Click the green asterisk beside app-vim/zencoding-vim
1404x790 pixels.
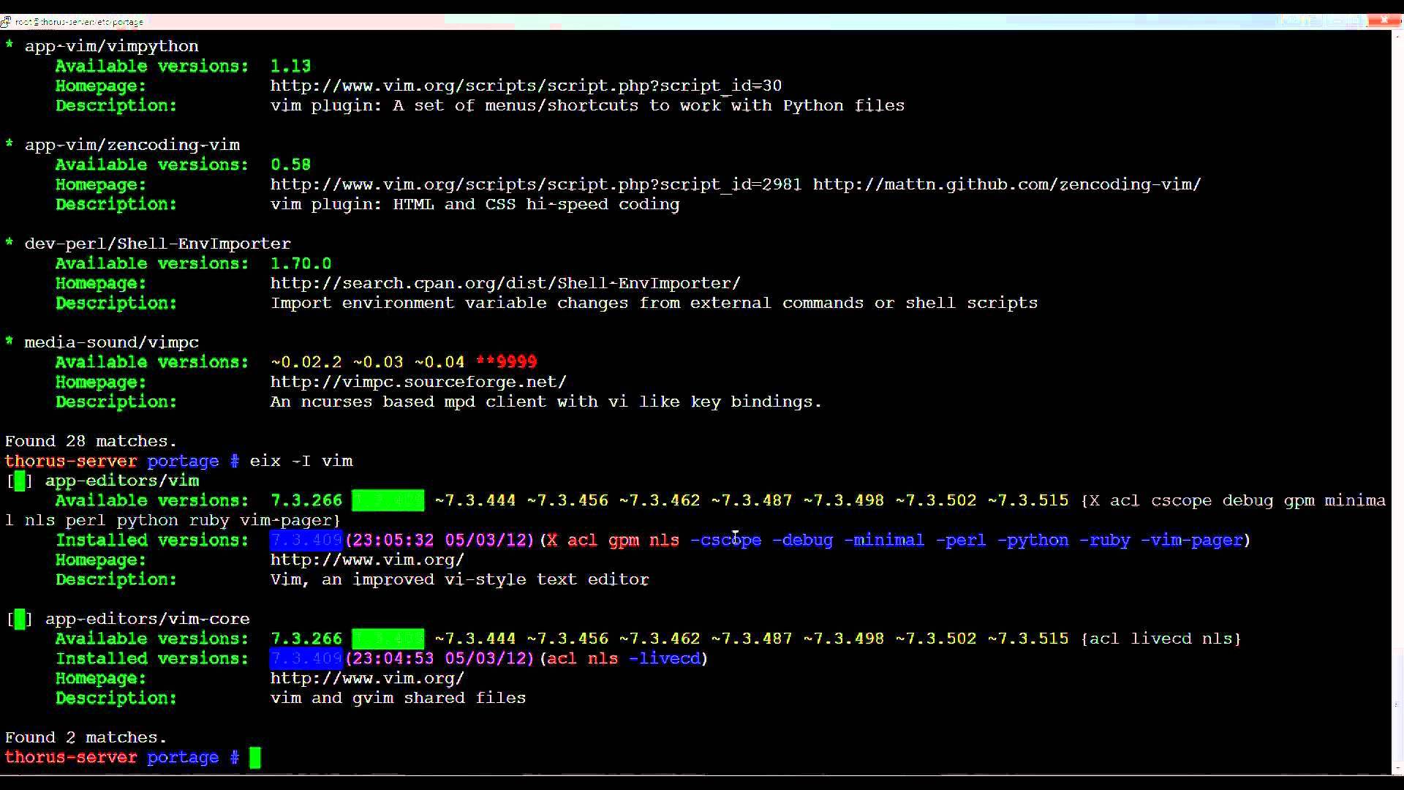coord(10,145)
